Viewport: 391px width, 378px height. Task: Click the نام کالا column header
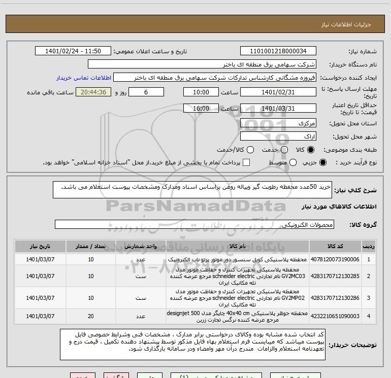pos(238,246)
